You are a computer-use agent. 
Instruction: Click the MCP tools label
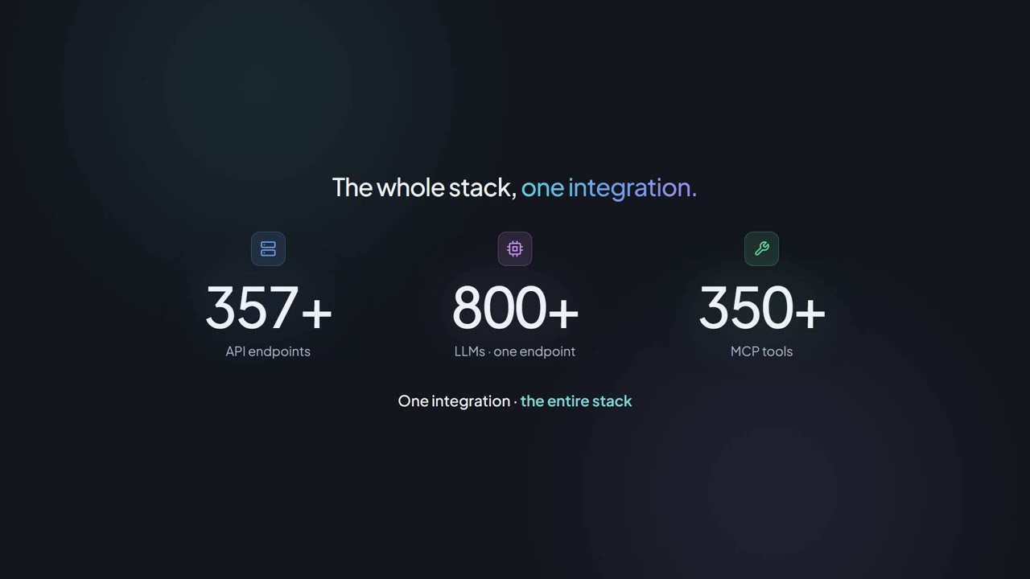tap(761, 351)
